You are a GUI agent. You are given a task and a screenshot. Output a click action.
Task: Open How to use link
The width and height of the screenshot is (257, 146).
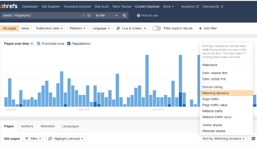[x=147, y=15]
